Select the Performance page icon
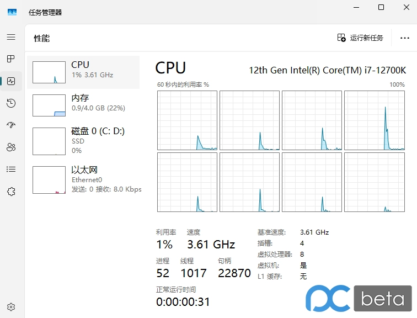Viewport: 417px width, 318px height. 11,81
